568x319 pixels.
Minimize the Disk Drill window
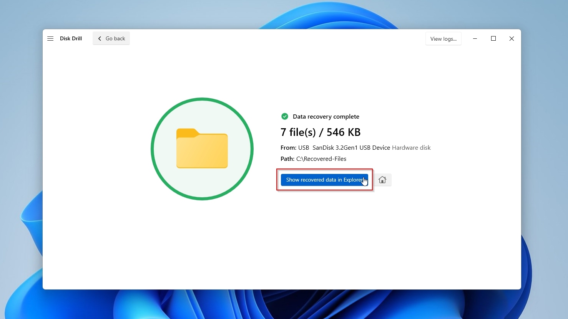(x=475, y=38)
